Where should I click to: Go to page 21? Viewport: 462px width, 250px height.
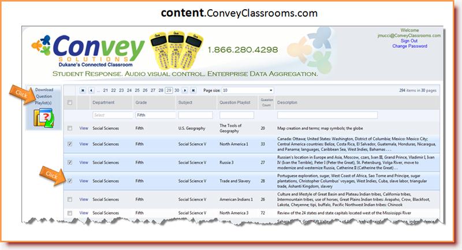tap(106, 91)
